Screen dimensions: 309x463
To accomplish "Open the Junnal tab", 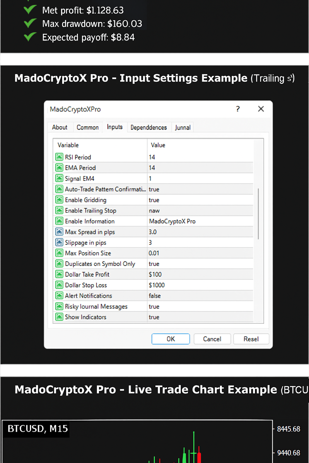I will (x=183, y=127).
